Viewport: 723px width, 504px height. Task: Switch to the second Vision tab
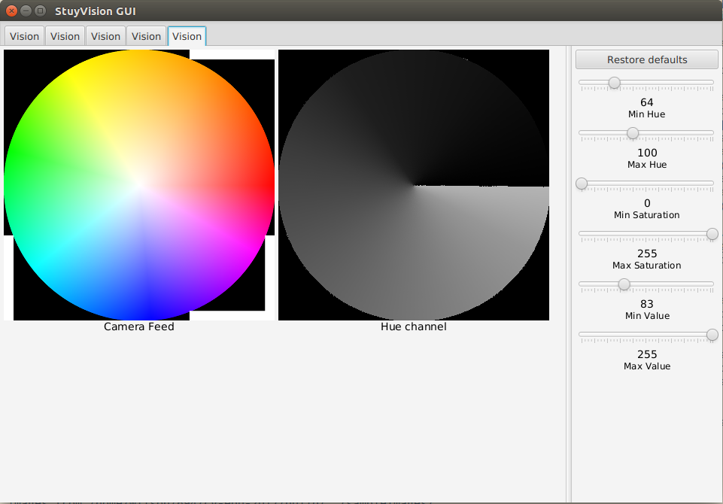(x=65, y=36)
